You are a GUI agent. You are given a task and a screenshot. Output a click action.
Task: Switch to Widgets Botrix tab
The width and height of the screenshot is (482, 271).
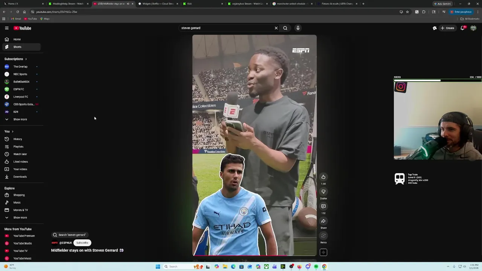[158, 4]
